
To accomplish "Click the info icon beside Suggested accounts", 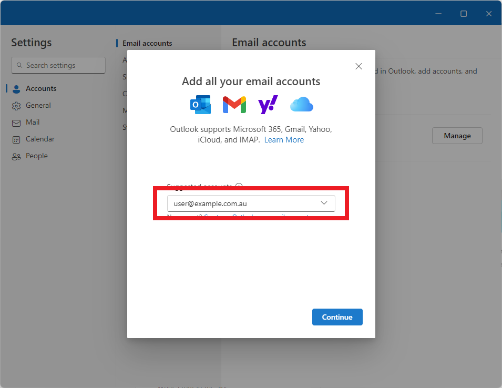I will (239, 186).
